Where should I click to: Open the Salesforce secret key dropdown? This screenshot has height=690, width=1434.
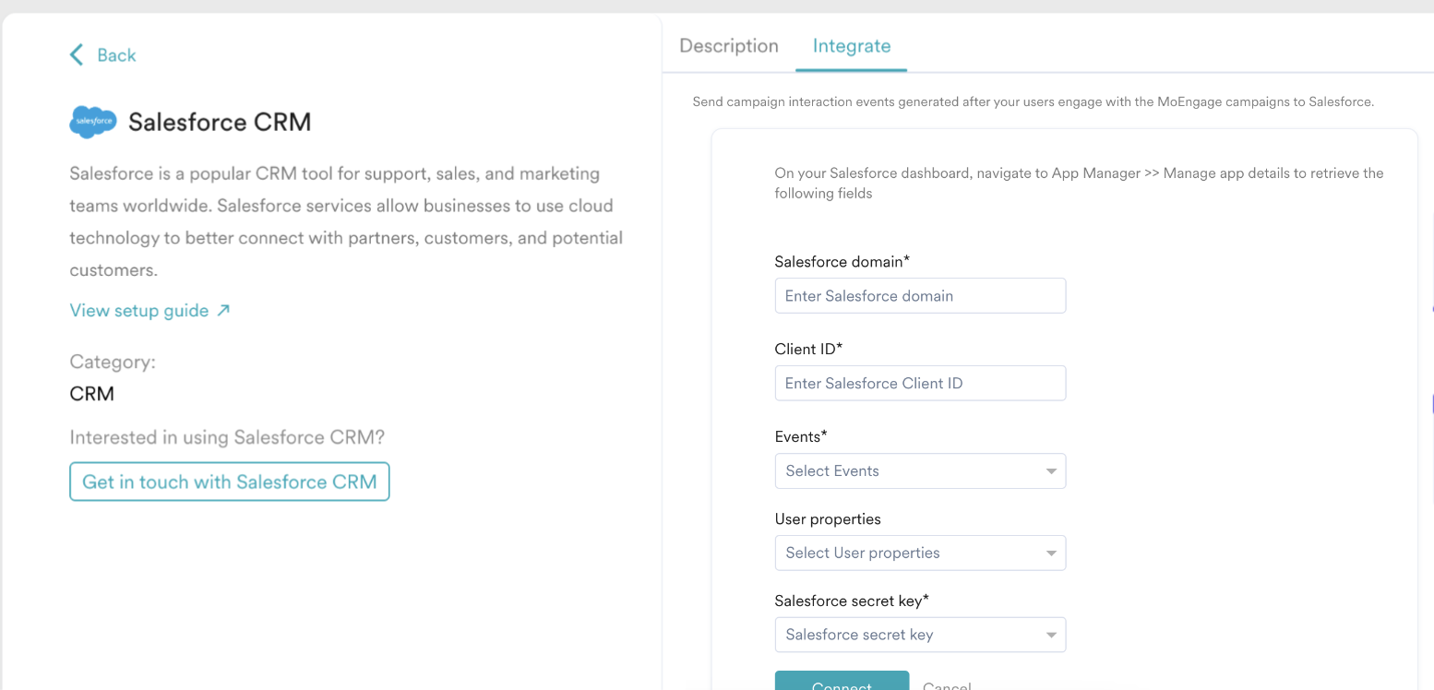pos(920,635)
